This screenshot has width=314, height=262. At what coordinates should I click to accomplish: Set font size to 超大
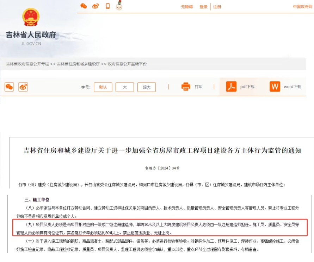tap(146, 87)
